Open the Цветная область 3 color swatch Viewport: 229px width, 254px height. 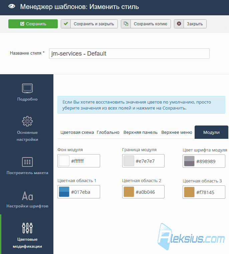click(189, 192)
